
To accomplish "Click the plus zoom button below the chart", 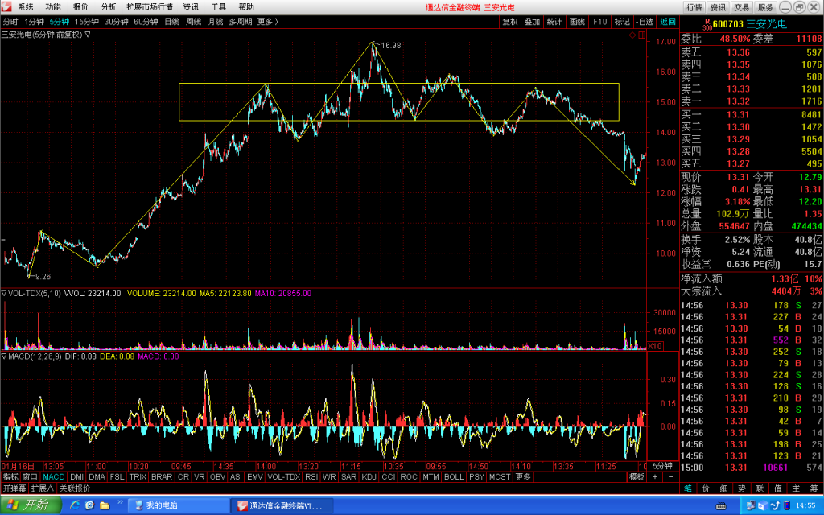I will click(x=655, y=476).
